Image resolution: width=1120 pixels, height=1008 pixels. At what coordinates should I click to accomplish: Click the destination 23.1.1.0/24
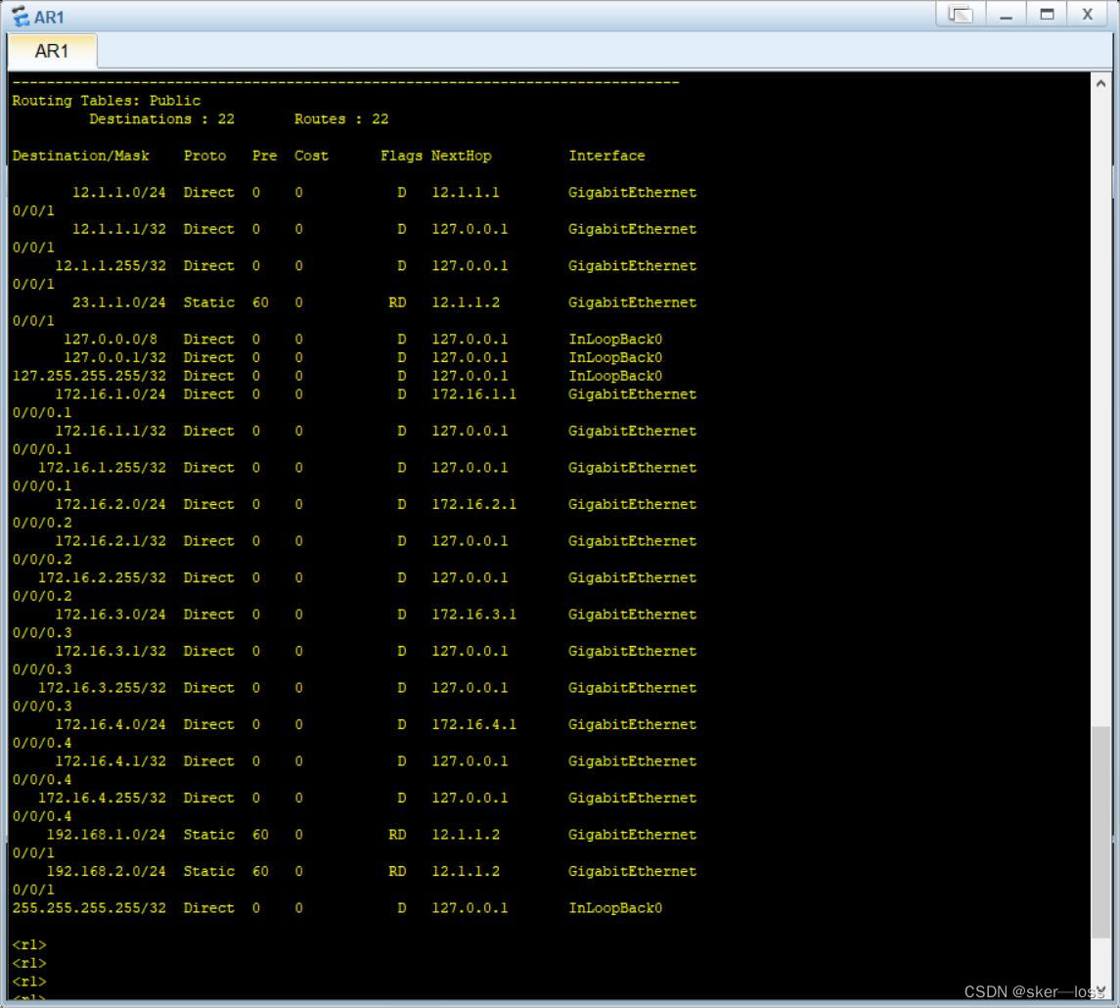tap(118, 303)
